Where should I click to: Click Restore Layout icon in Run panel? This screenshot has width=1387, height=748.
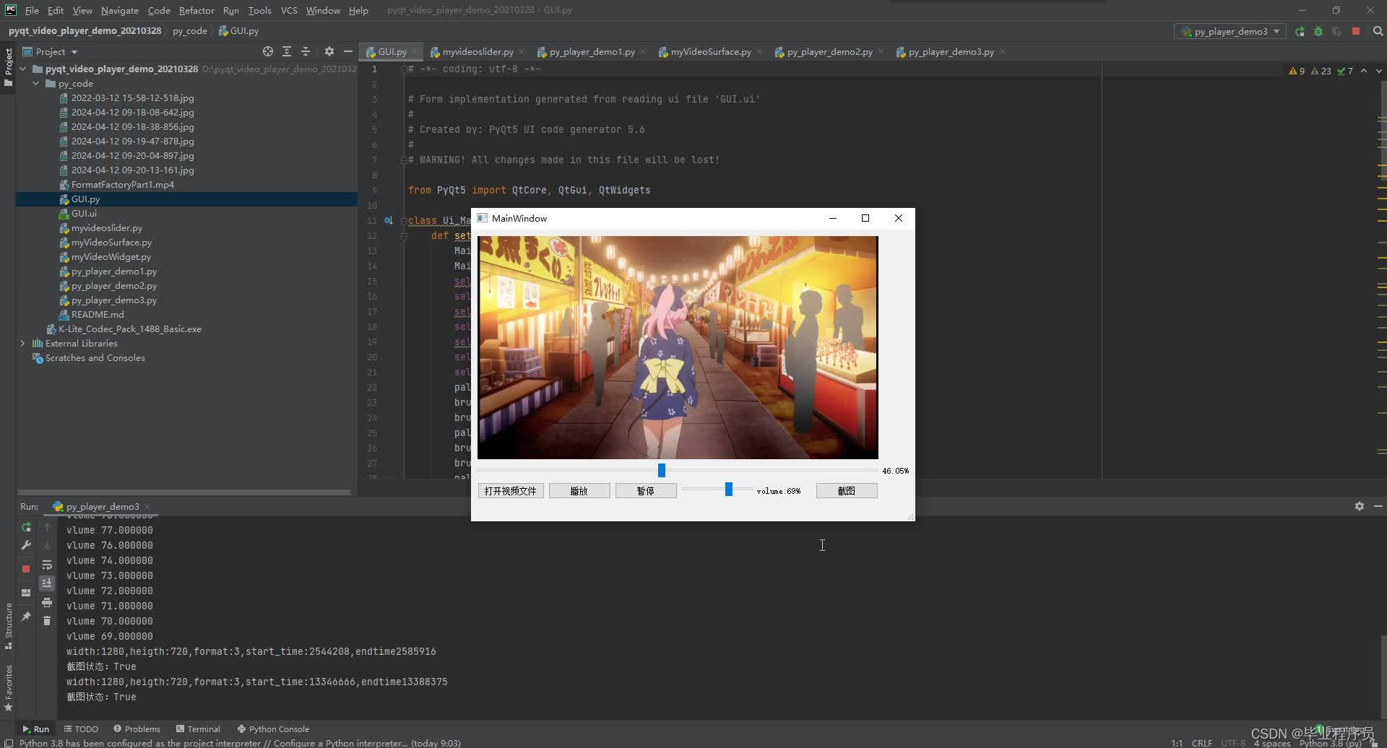pyautogui.click(x=26, y=593)
